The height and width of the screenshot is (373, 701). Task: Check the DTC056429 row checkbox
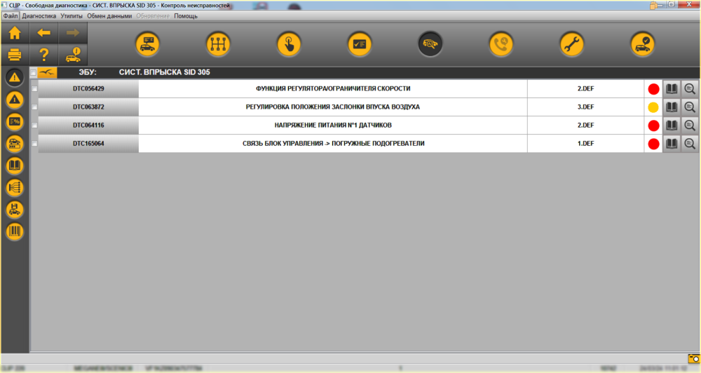click(34, 88)
